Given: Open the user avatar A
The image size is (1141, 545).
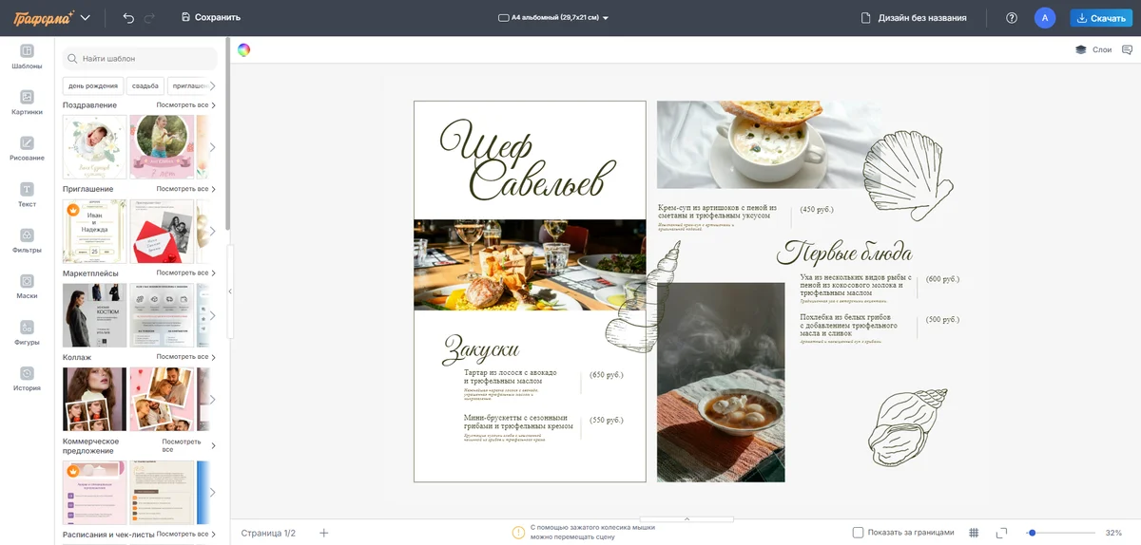Looking at the screenshot, I should click(1045, 17).
